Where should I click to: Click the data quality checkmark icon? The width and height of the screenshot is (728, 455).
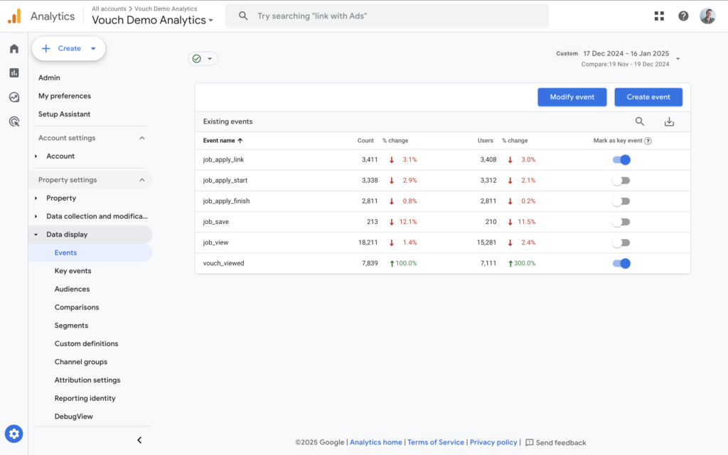197,58
